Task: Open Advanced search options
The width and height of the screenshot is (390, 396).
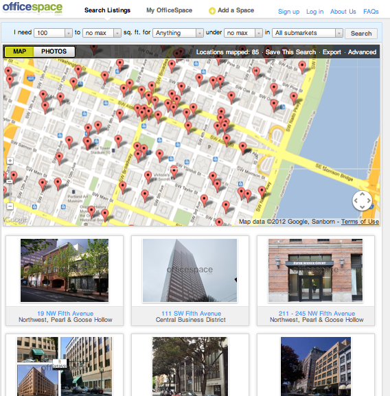Action: [362, 52]
